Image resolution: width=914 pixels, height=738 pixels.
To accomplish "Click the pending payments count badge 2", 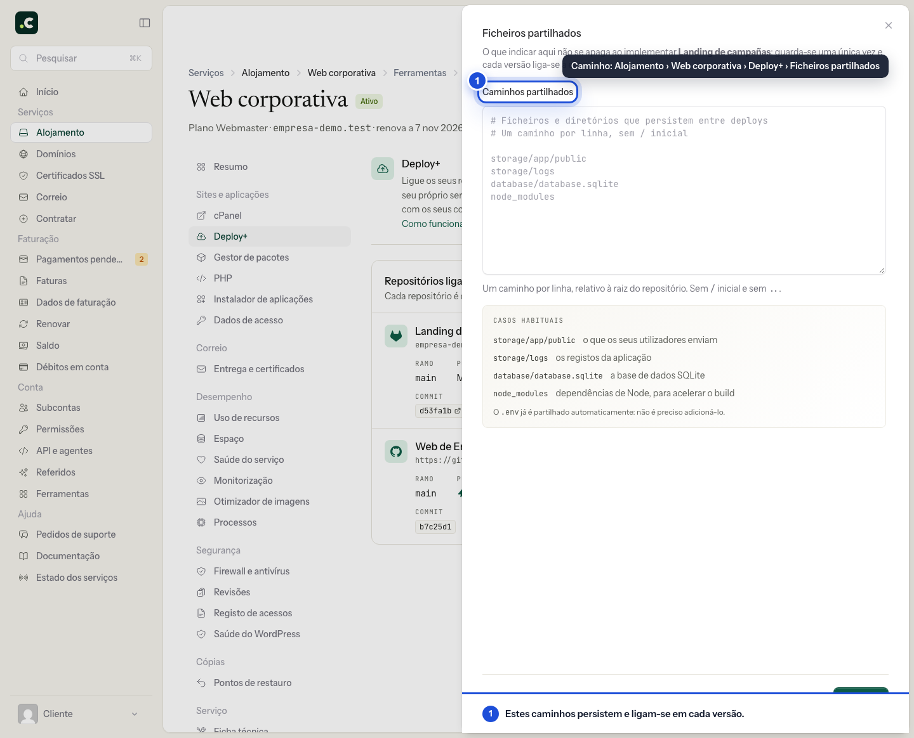I will pyautogui.click(x=142, y=259).
